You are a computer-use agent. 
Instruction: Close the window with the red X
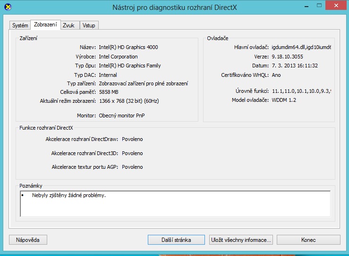tap(336, 5)
